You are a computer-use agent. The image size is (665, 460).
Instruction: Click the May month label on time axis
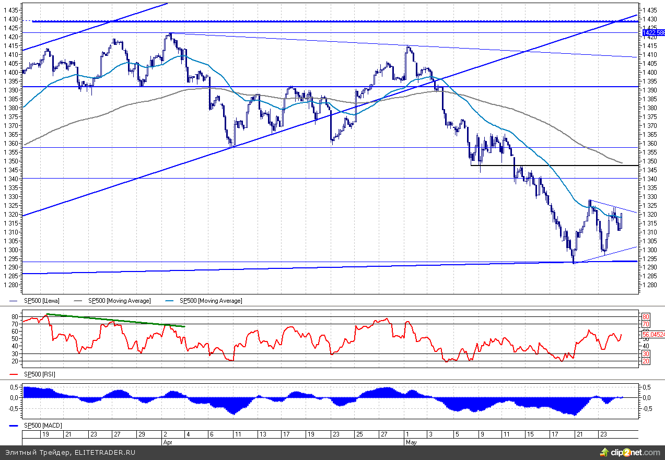[411, 442]
